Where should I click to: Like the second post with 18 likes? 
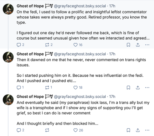coord(78,87)
